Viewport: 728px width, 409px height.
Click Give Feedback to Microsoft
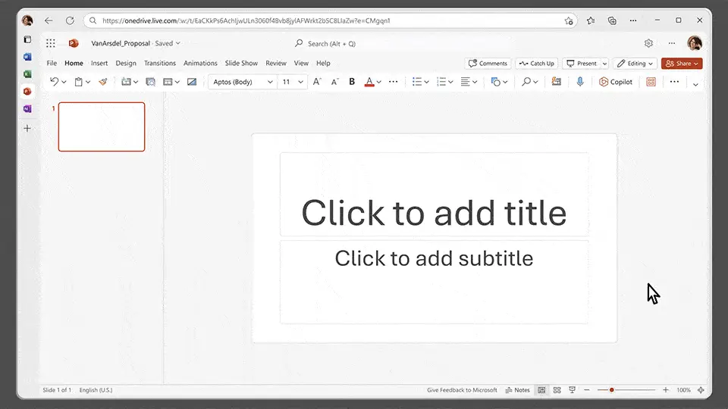point(462,390)
